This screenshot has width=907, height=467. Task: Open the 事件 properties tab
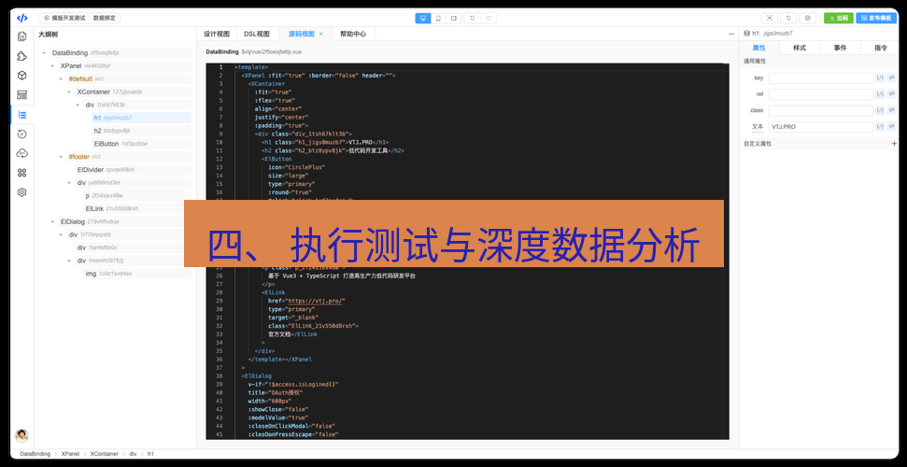(840, 48)
